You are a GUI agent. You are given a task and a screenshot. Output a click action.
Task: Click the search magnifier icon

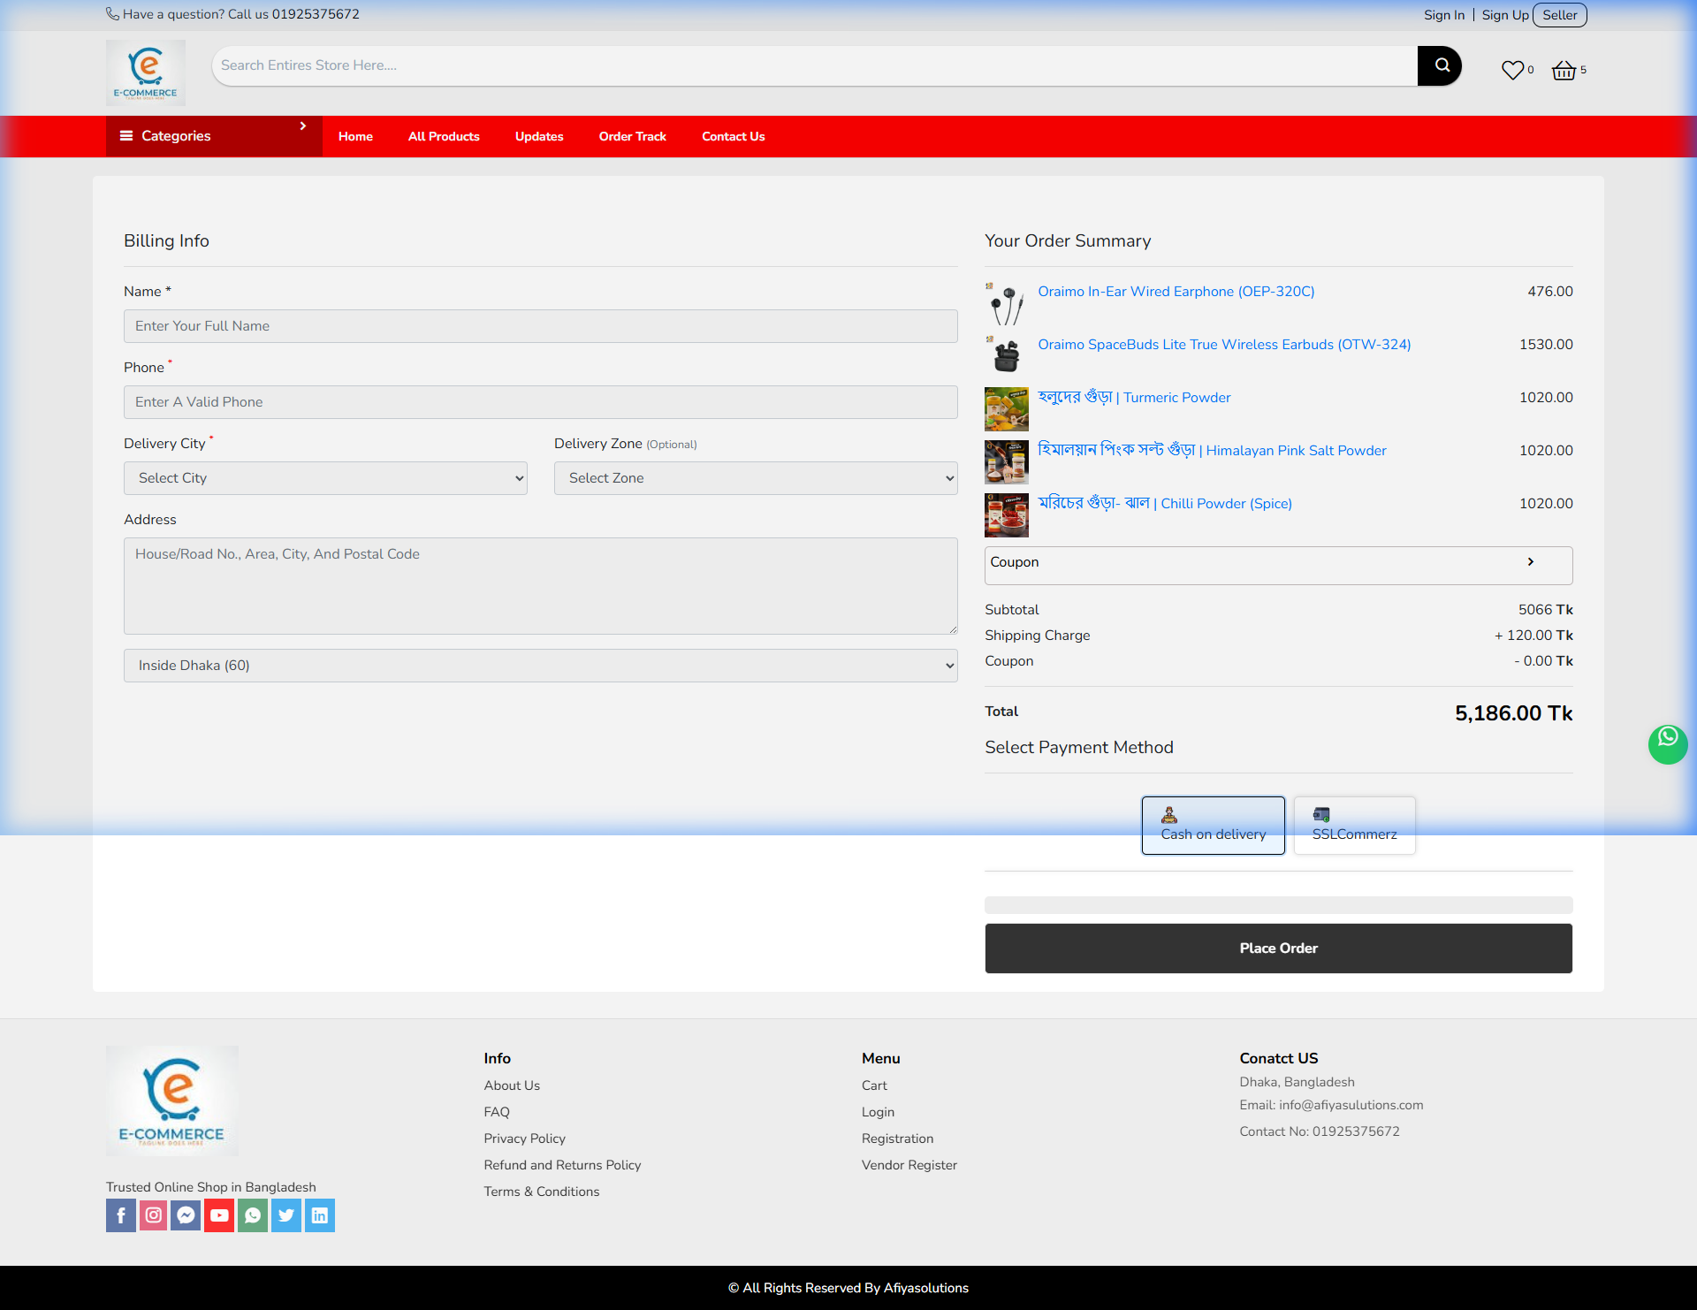coord(1439,65)
